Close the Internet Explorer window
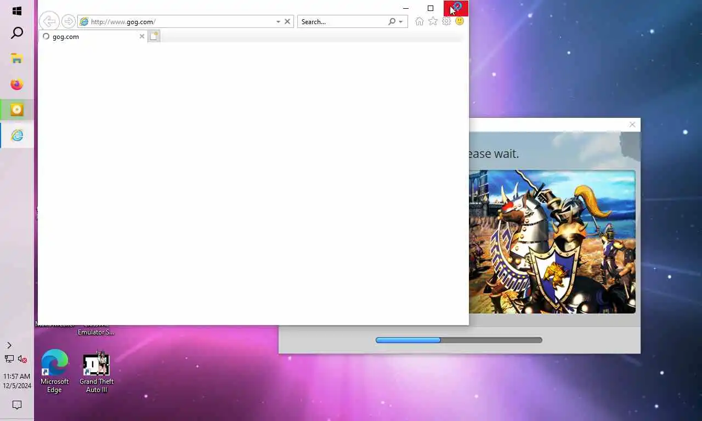The width and height of the screenshot is (702, 421). click(456, 8)
